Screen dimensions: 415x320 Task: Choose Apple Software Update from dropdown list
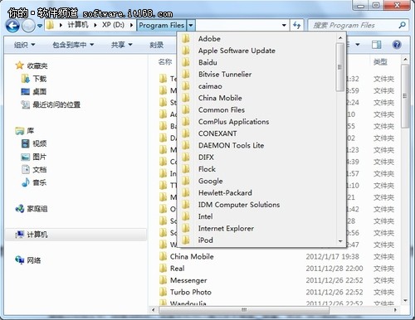point(256,51)
